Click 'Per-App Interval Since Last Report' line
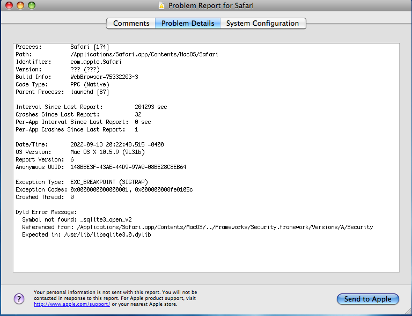412x316 pixels. click(83, 122)
